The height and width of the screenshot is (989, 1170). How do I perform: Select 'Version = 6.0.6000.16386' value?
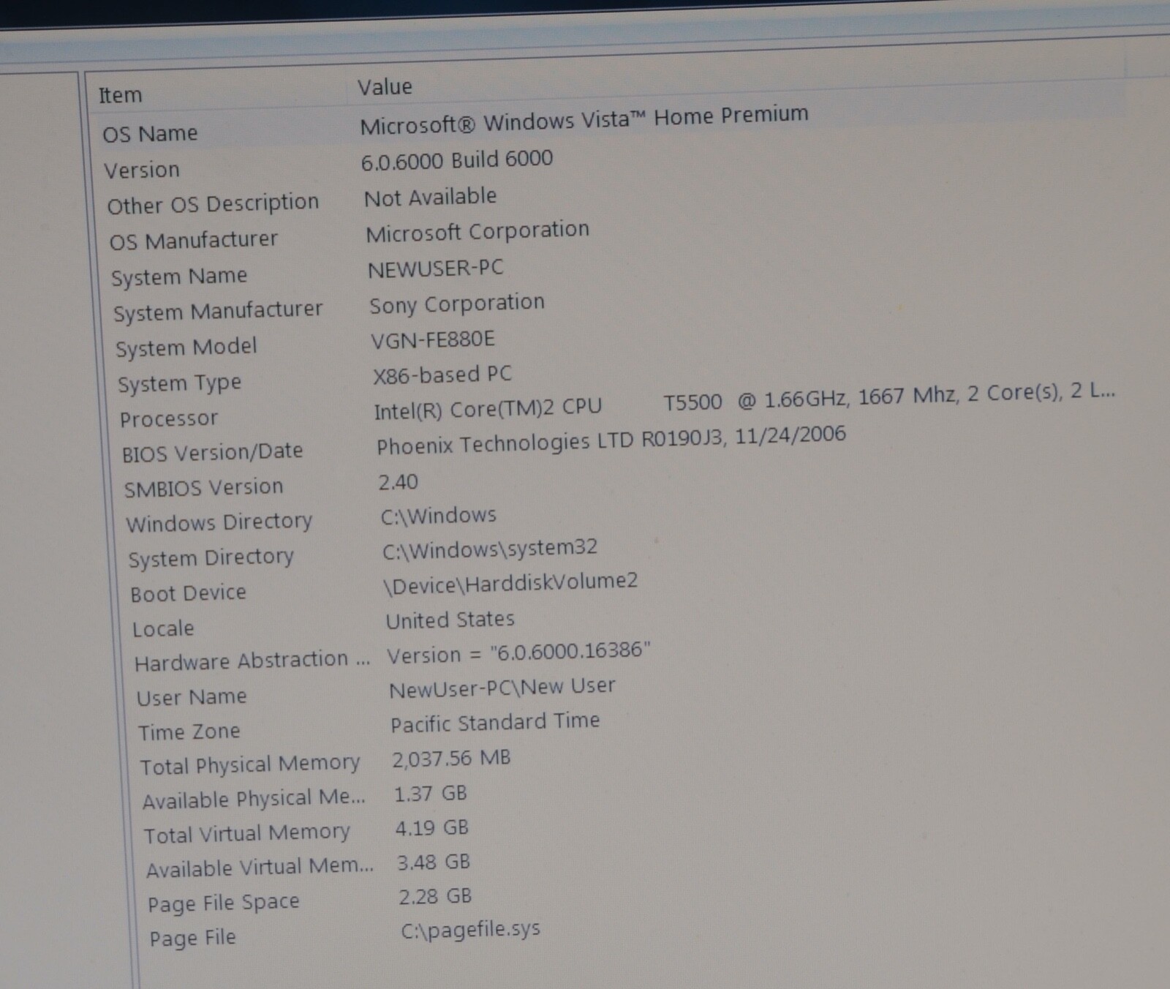[x=519, y=652]
